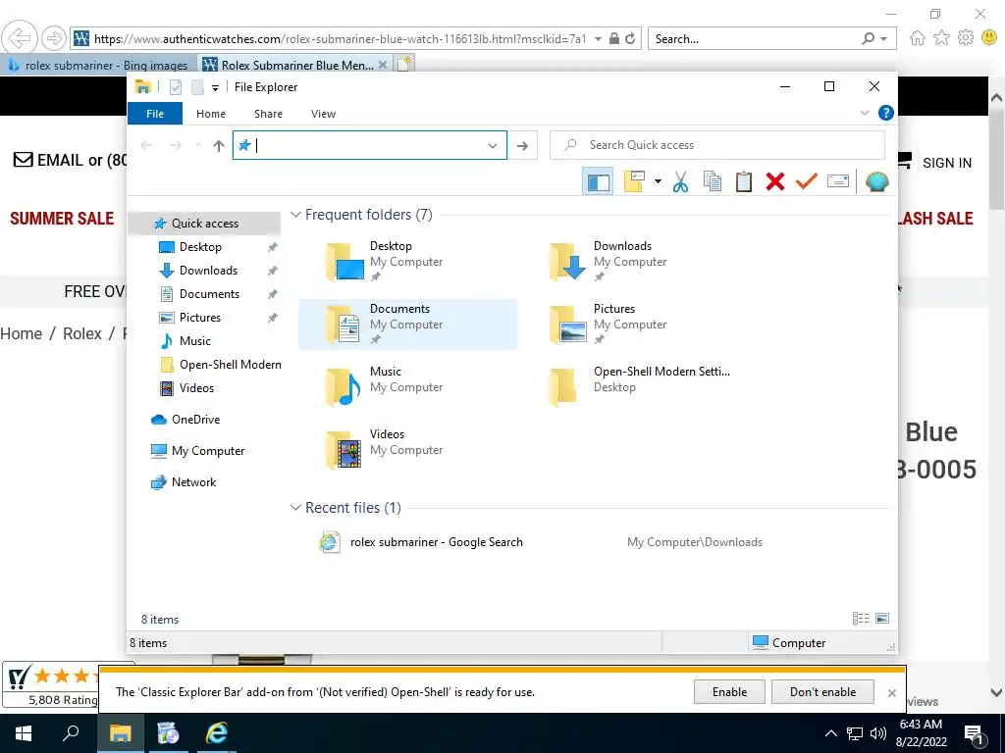Switch to rolex submariner Bing images tab

97,65
